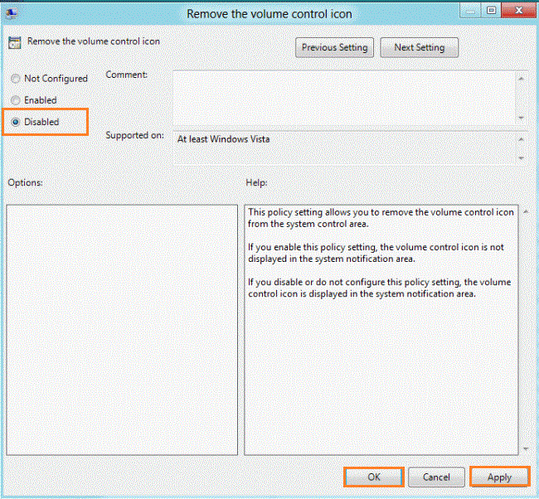Click the Supported on field text
Image resolution: width=539 pixels, height=499 pixels.
point(223,139)
